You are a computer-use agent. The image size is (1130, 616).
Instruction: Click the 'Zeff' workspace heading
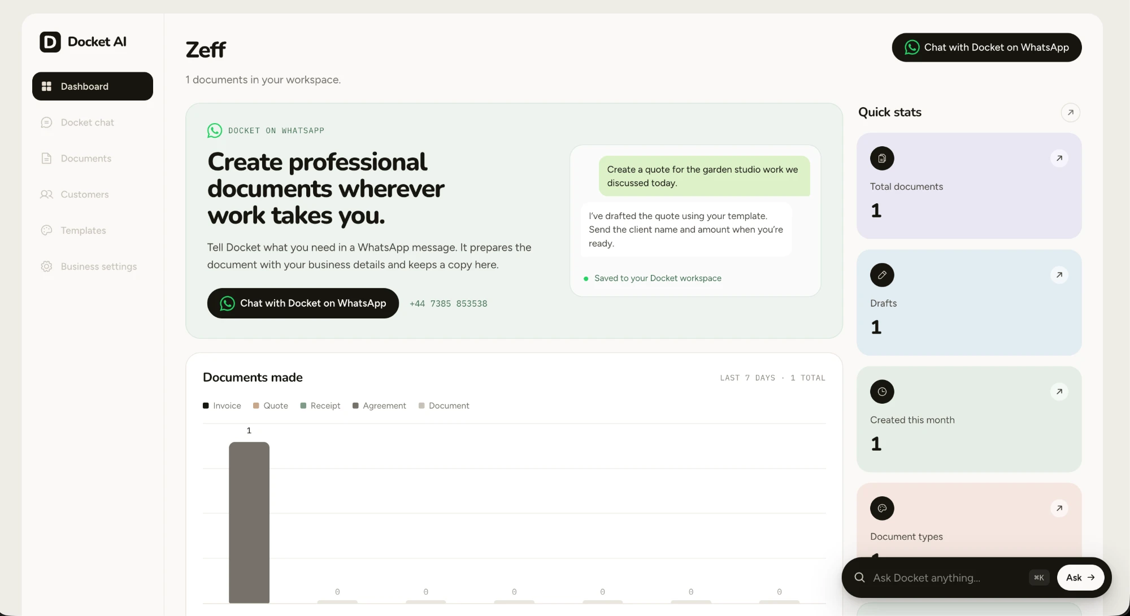(x=206, y=50)
